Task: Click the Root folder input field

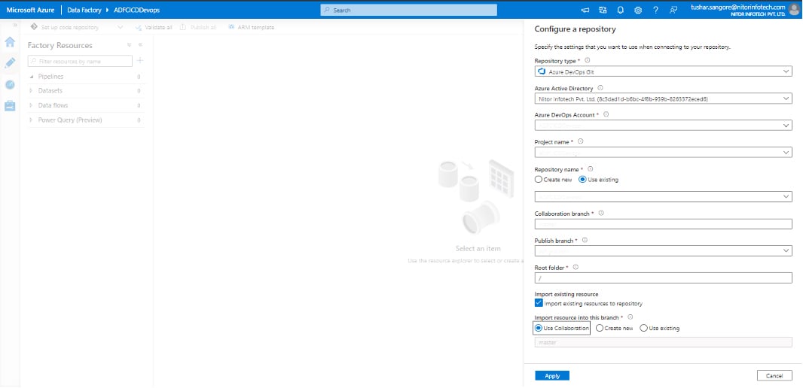Action: tap(663, 277)
